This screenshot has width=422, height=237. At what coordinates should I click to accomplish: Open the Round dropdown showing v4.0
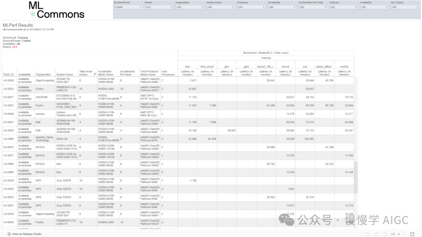[x=159, y=7]
